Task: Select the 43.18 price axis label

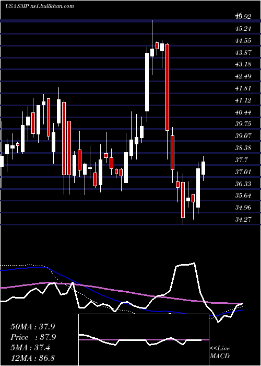Action: point(243,64)
